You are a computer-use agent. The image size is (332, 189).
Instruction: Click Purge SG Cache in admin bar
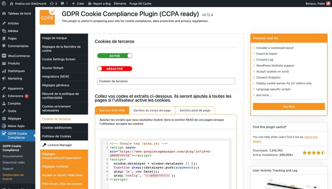click(140, 4)
